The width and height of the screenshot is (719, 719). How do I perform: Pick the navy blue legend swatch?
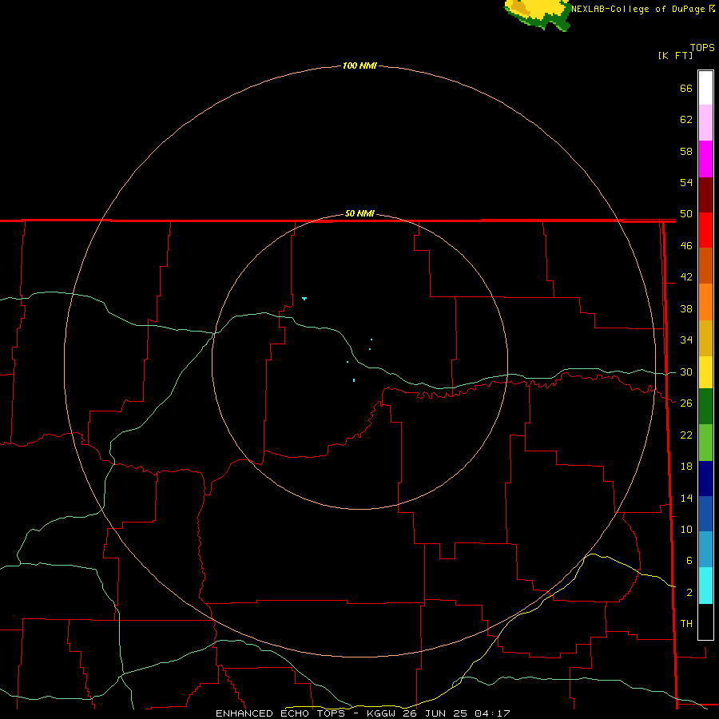(705, 479)
